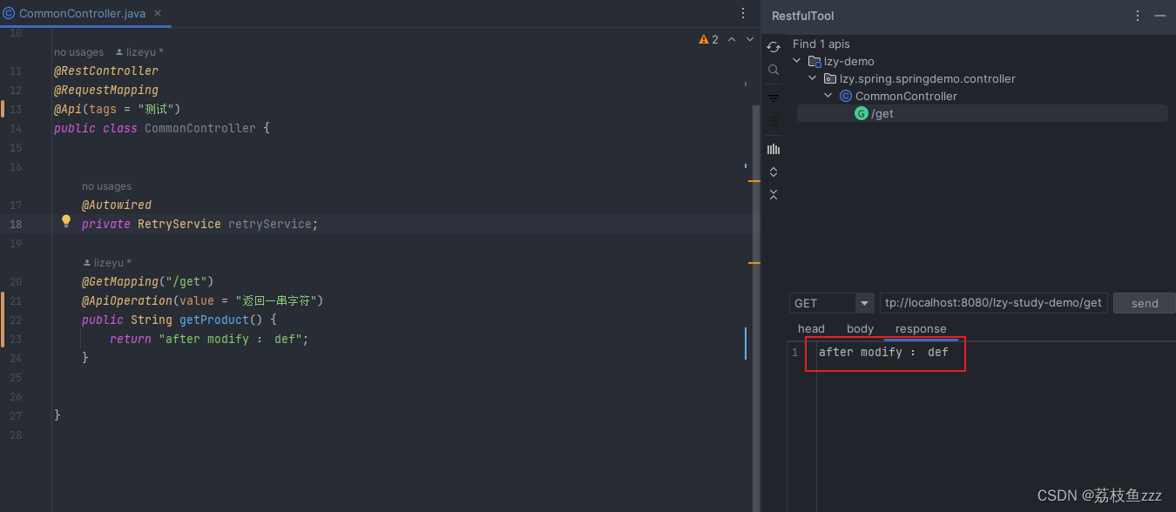1176x512 pixels.
Task: Click the request URL input field
Action: (994, 303)
